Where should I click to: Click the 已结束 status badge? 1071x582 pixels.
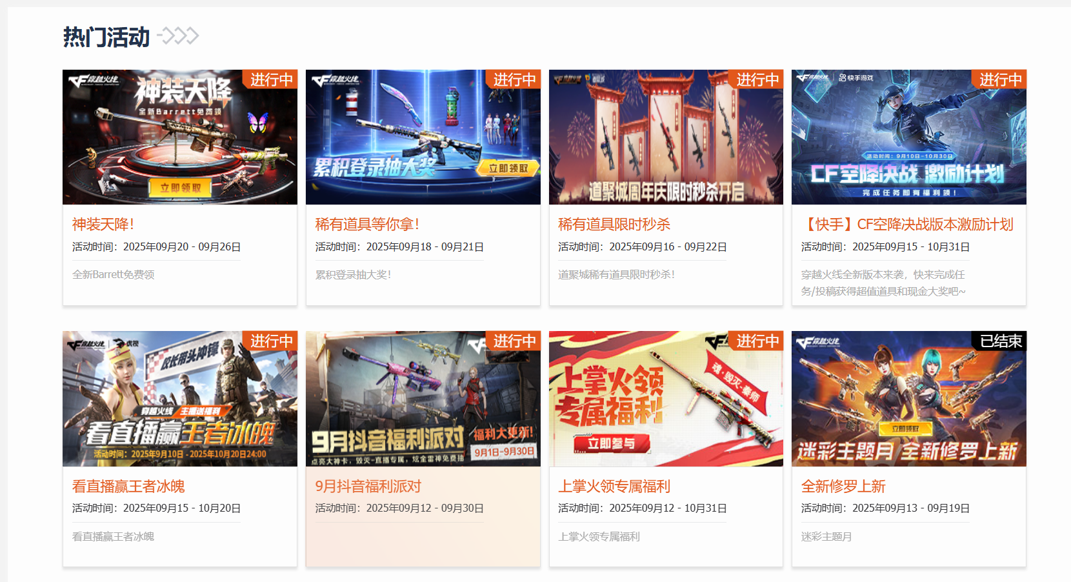click(1002, 342)
